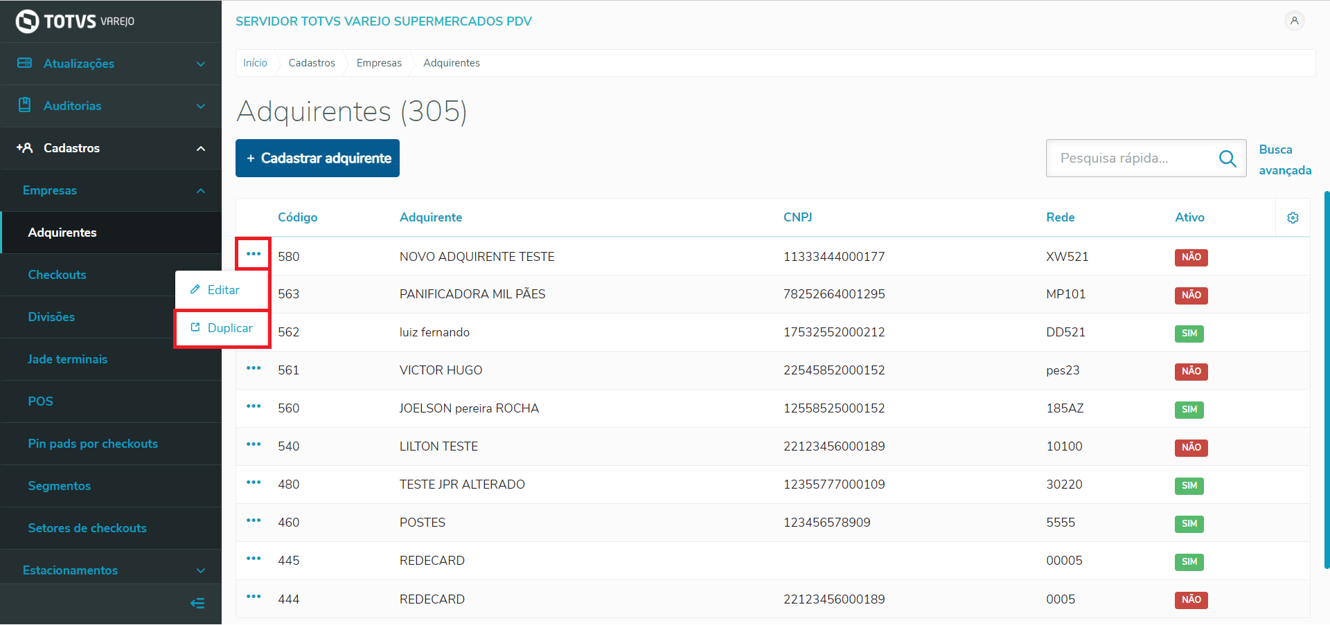Open table column settings gear
Screen dimensions: 1330x625
[x=1293, y=218]
